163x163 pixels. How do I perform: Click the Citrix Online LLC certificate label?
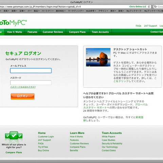138,7
